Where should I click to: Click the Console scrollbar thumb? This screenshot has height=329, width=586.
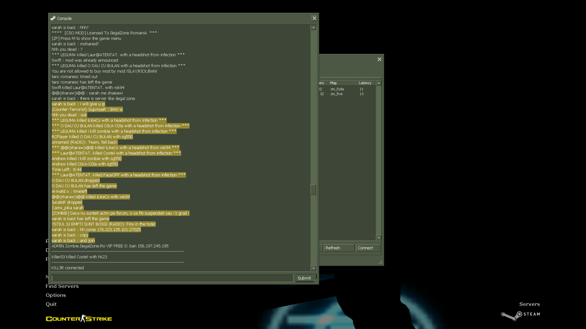tap(313, 189)
